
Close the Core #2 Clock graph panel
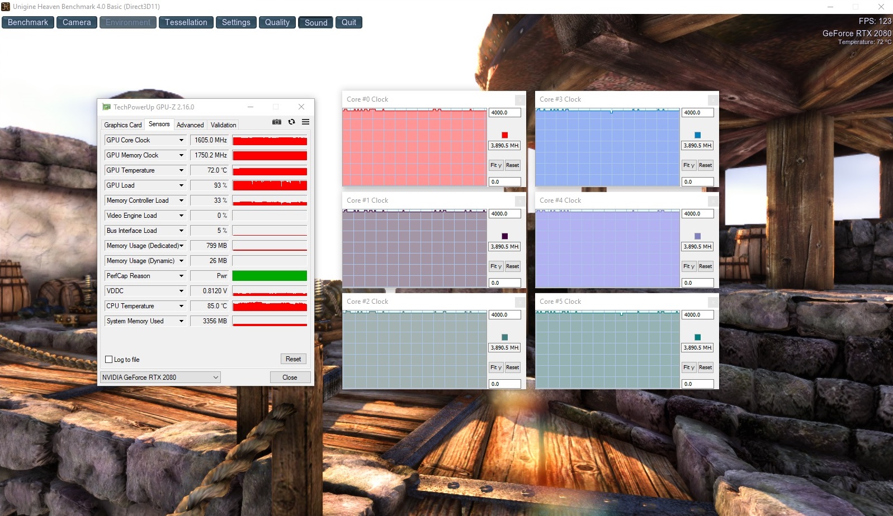click(x=520, y=302)
